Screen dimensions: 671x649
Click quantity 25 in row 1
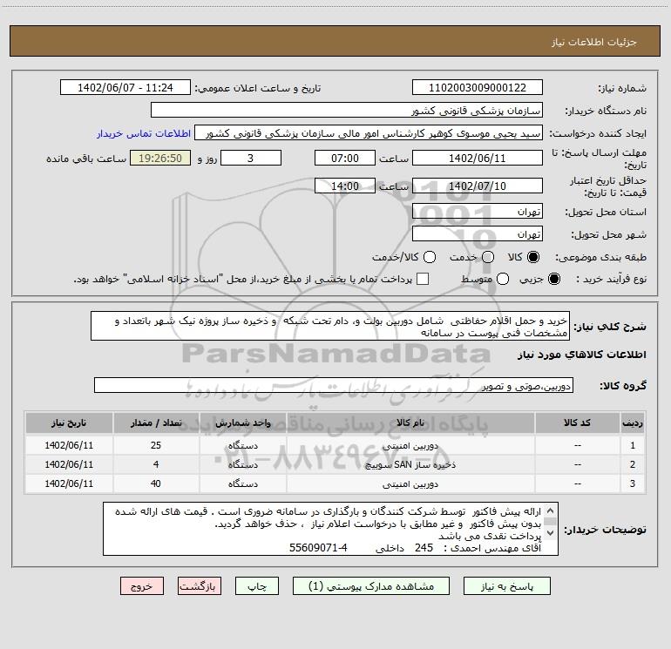pos(156,445)
